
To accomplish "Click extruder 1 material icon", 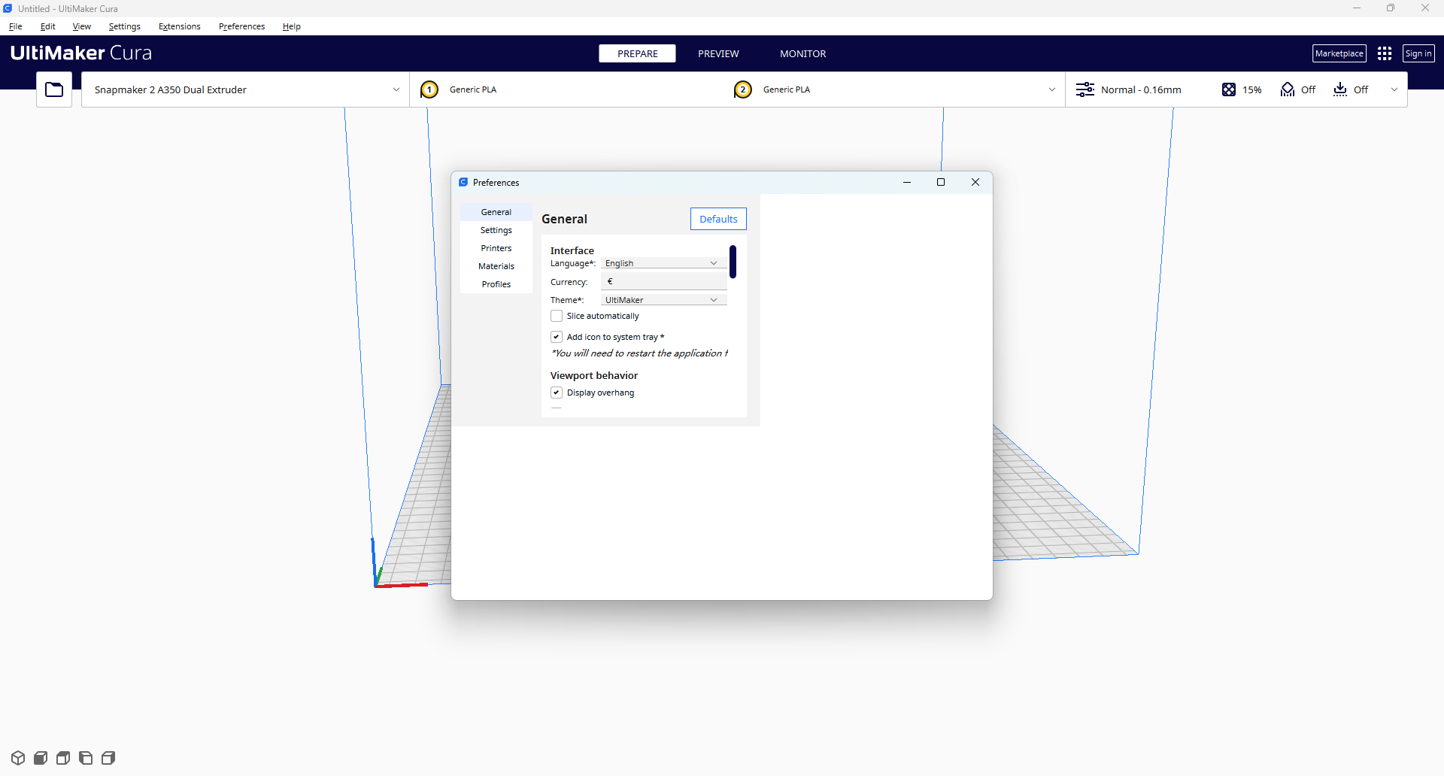I will [429, 89].
